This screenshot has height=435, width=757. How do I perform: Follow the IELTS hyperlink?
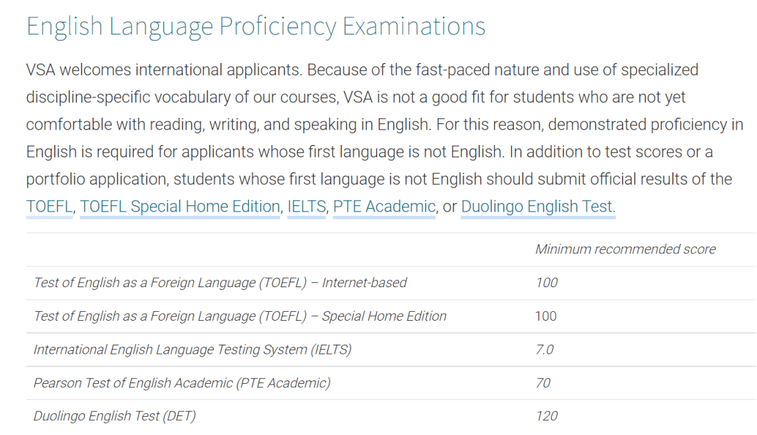click(x=306, y=207)
